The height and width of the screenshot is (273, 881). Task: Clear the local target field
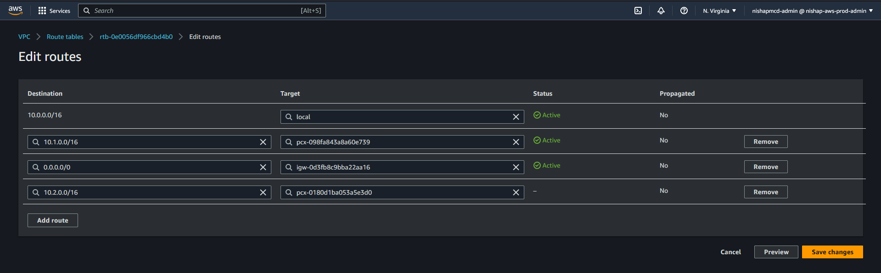tap(516, 117)
